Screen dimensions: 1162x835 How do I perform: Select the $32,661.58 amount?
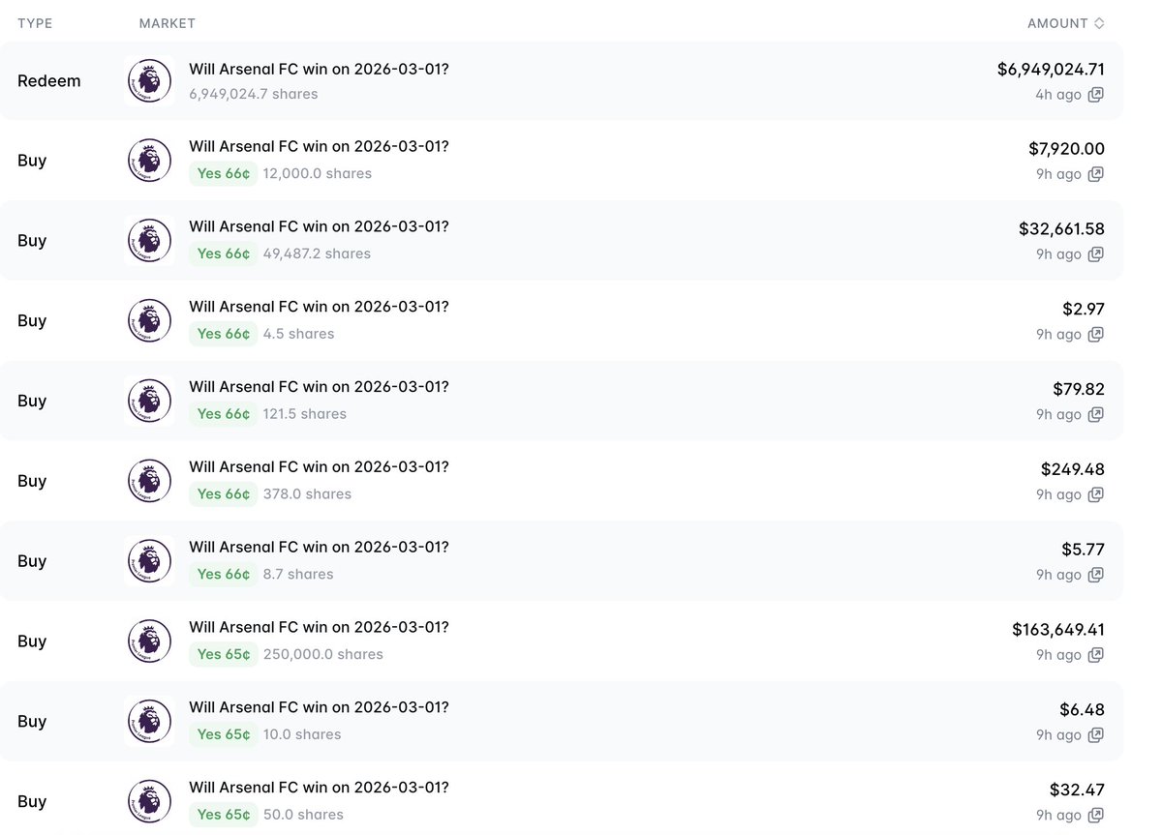1061,229
